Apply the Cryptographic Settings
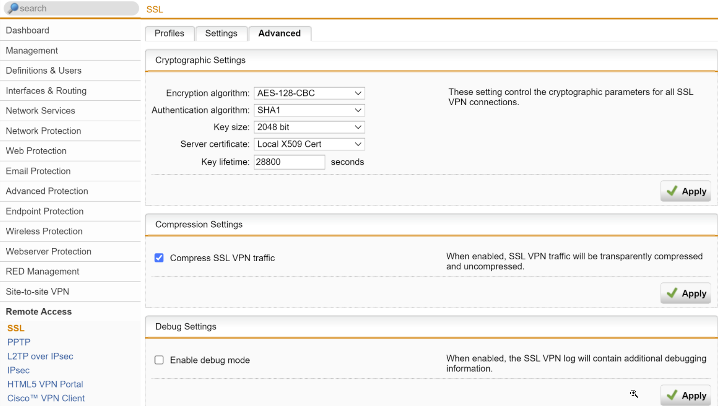 pos(686,191)
